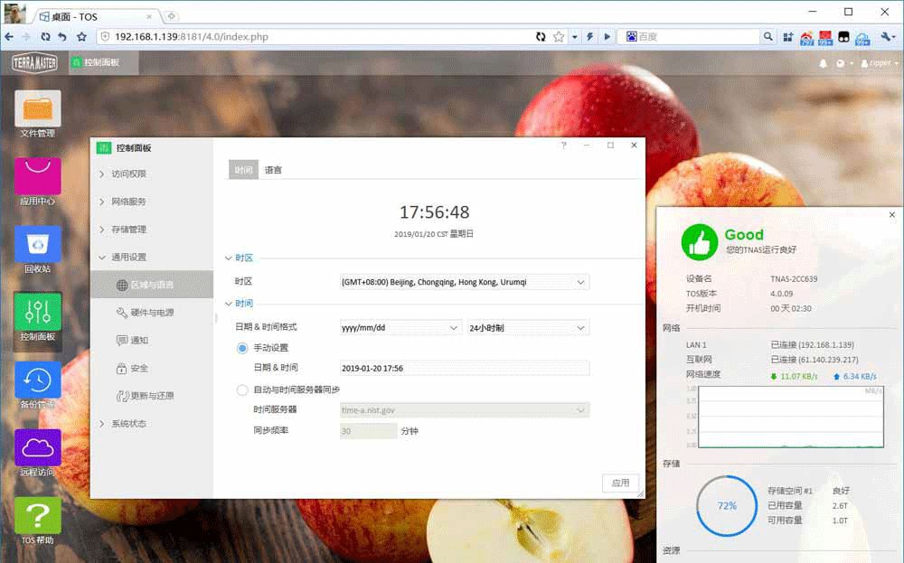The width and height of the screenshot is (904, 563).
Task: Open the 备份管理 backup icon
Action: (38, 380)
